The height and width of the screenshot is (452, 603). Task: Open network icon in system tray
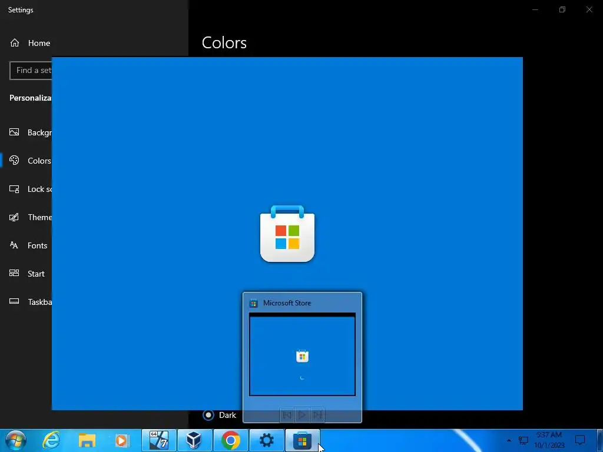click(524, 440)
